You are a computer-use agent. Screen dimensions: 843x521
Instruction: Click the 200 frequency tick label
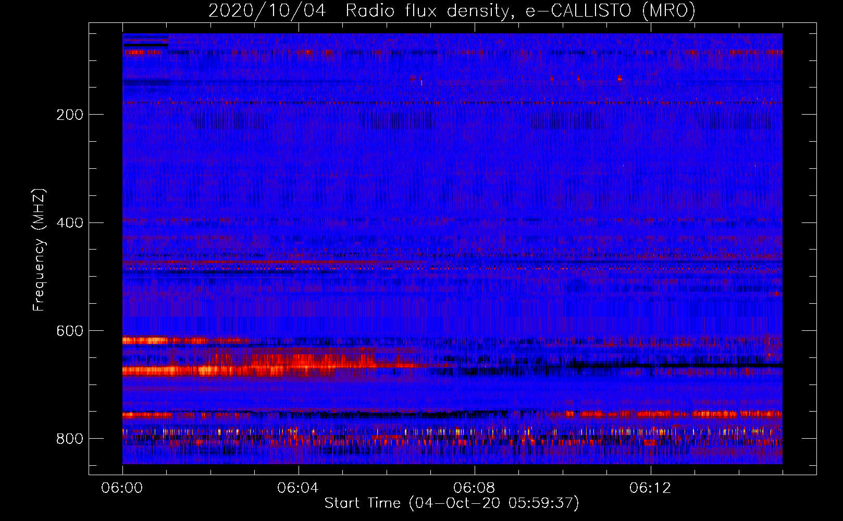click(x=70, y=115)
